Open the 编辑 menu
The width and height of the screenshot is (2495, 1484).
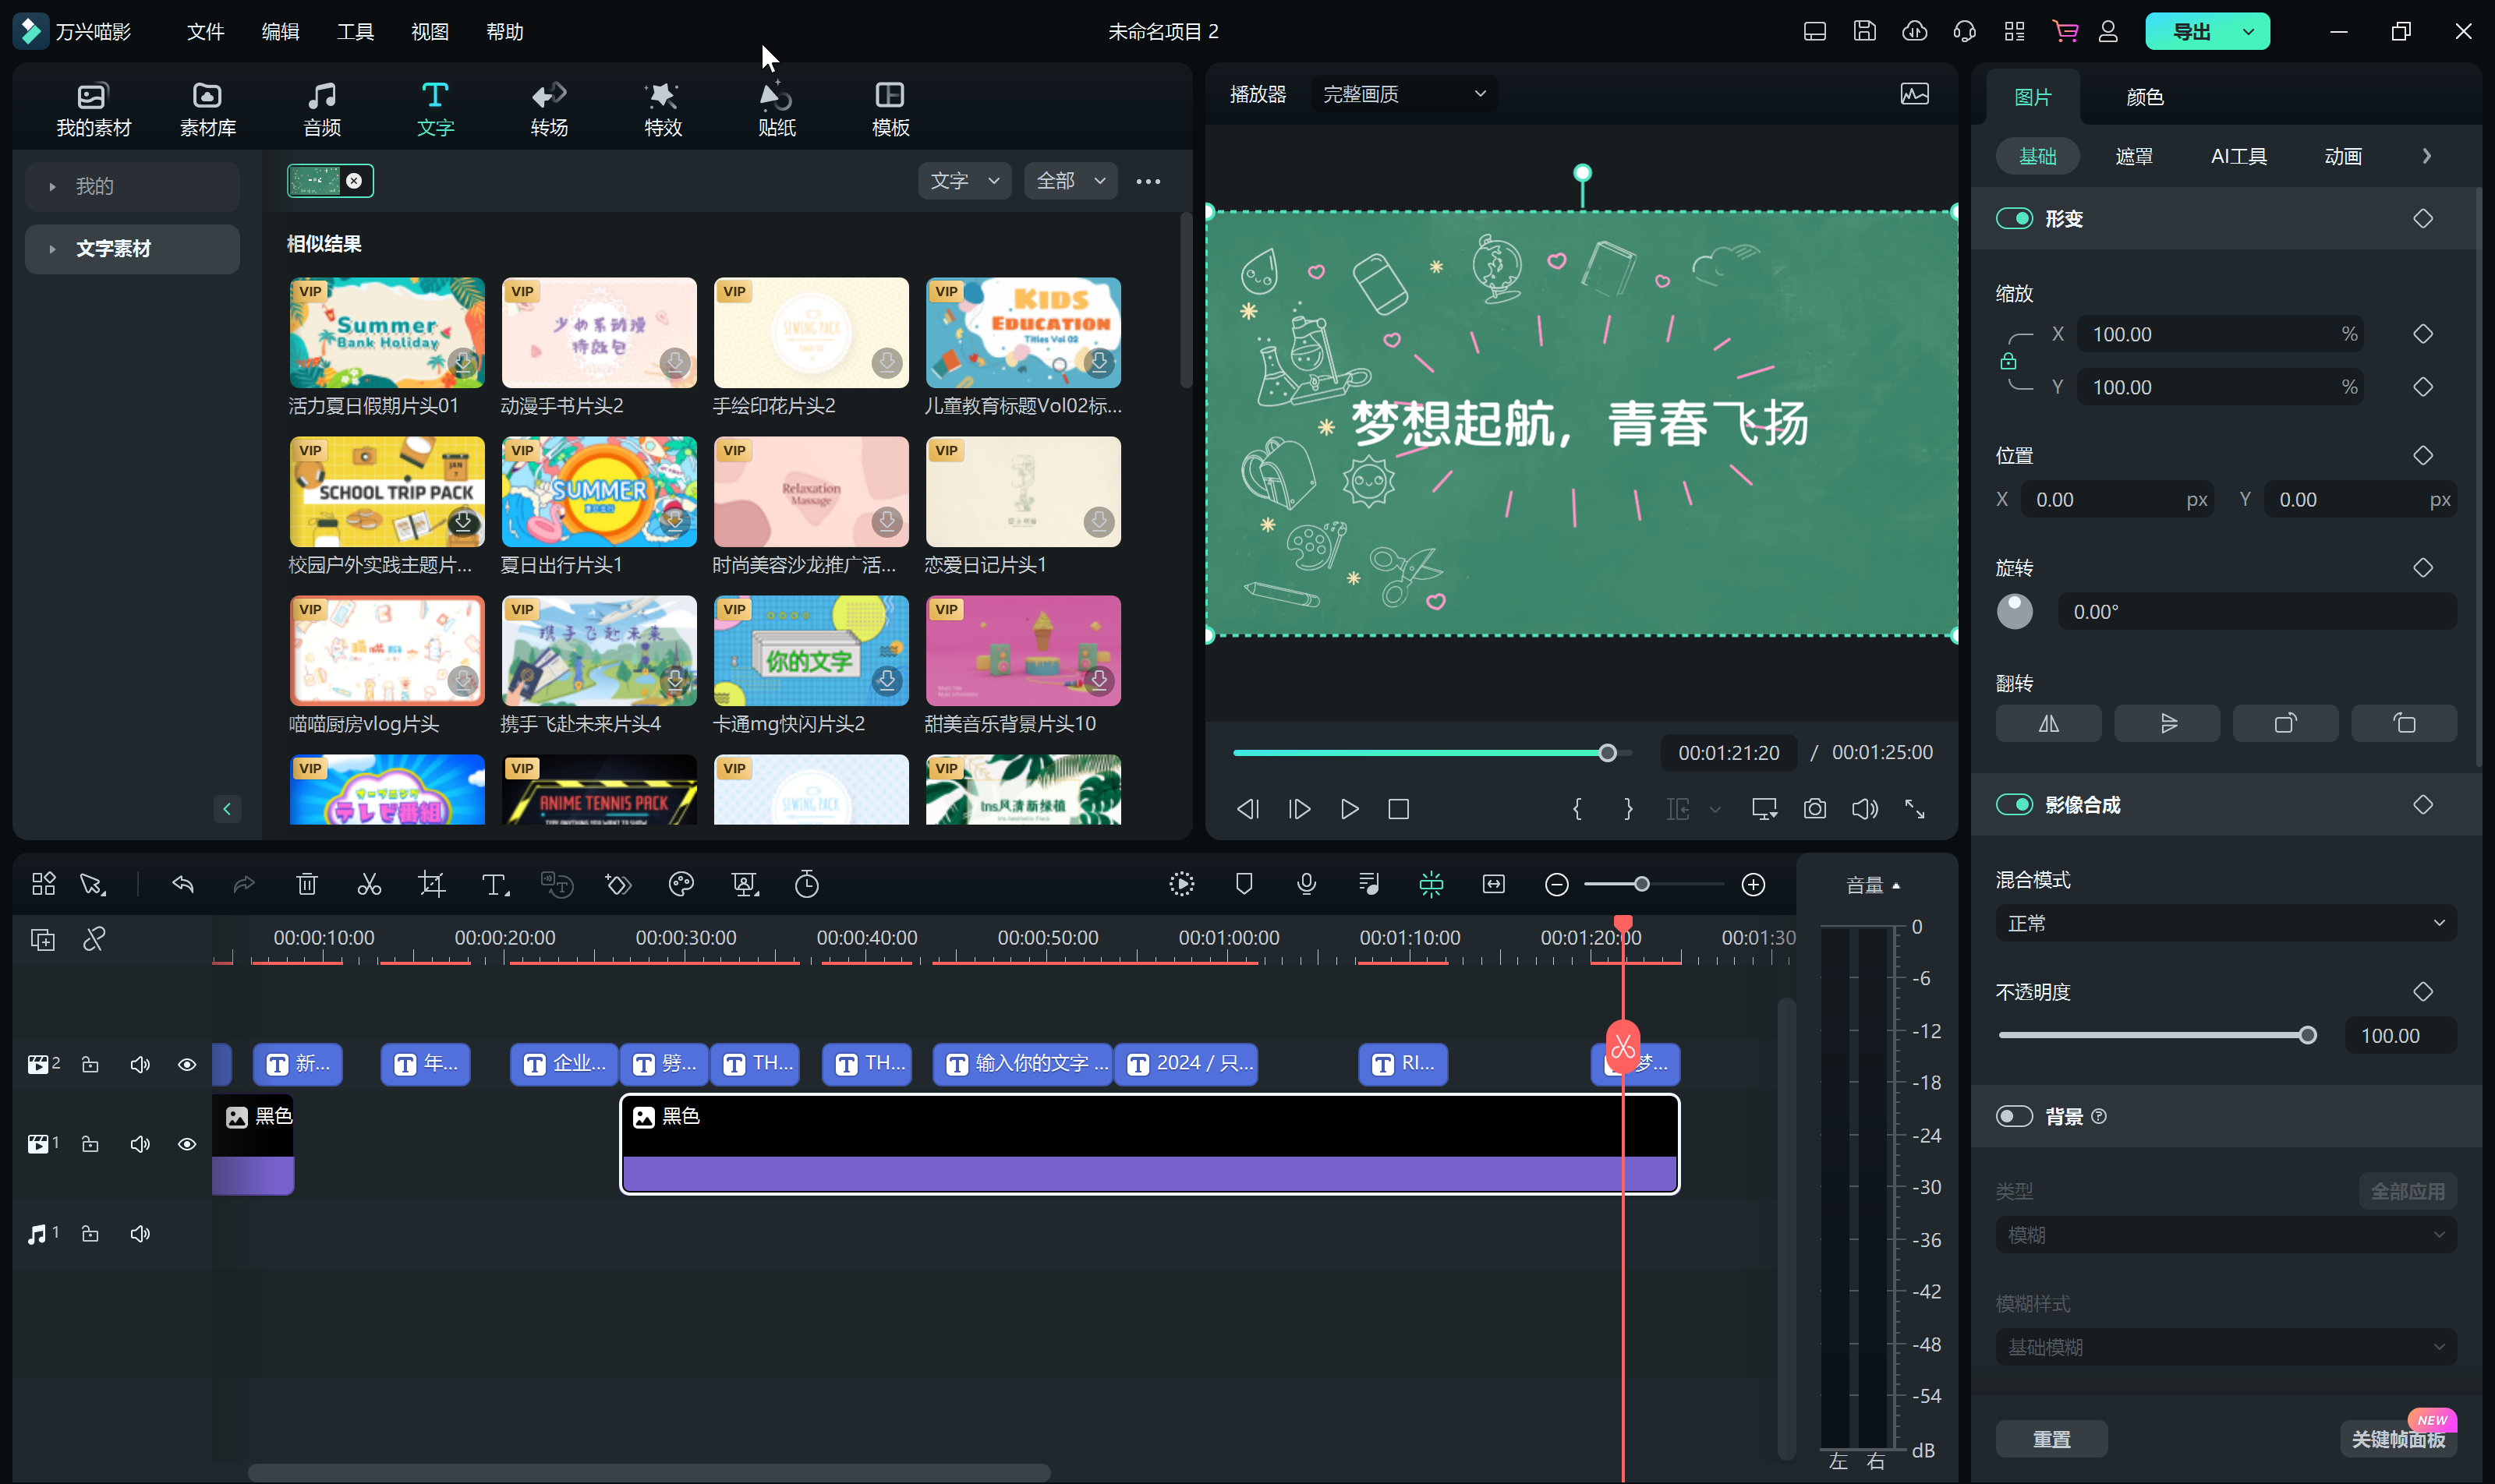coord(280,31)
